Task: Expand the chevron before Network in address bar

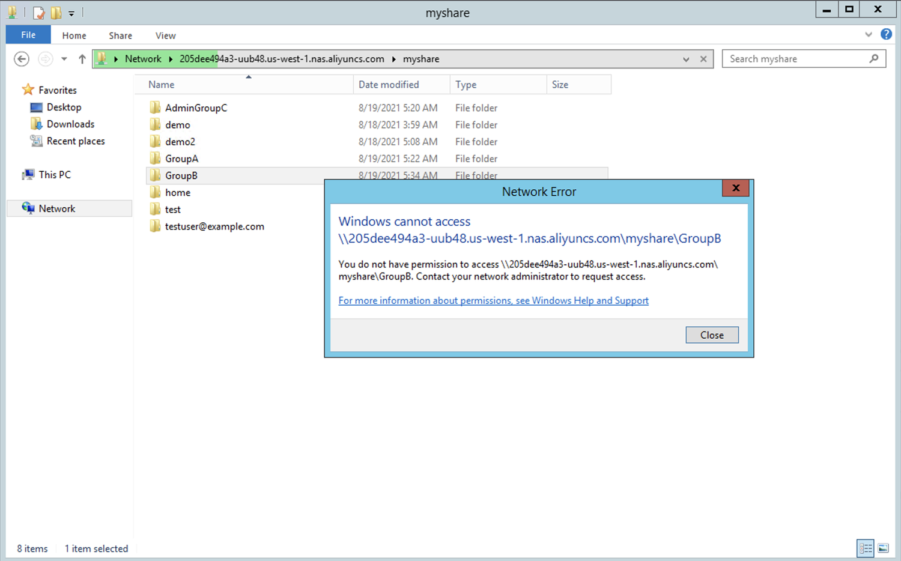Action: coord(116,59)
